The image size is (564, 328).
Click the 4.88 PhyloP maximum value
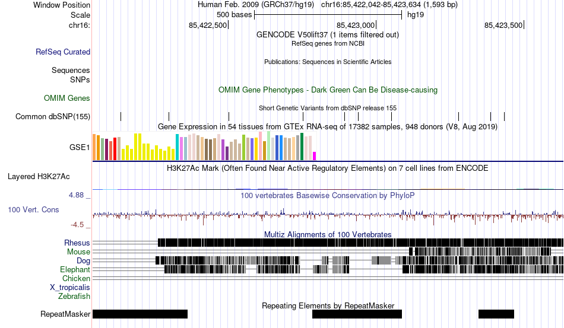tap(76, 195)
